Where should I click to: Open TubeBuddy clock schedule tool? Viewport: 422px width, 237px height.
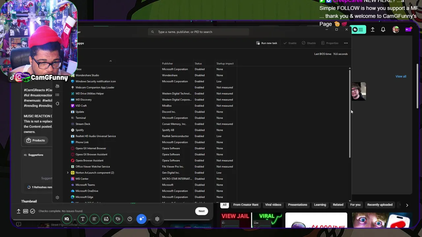[x=130, y=219]
